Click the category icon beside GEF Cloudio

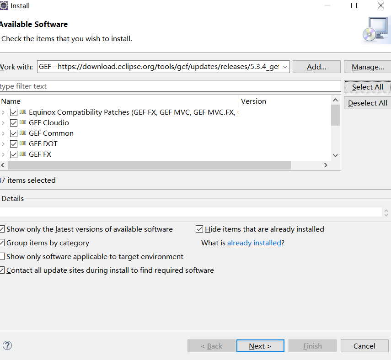tap(23, 122)
